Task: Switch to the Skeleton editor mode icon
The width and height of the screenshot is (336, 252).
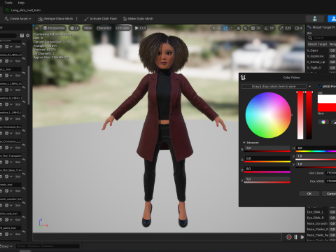Action: (x=315, y=19)
